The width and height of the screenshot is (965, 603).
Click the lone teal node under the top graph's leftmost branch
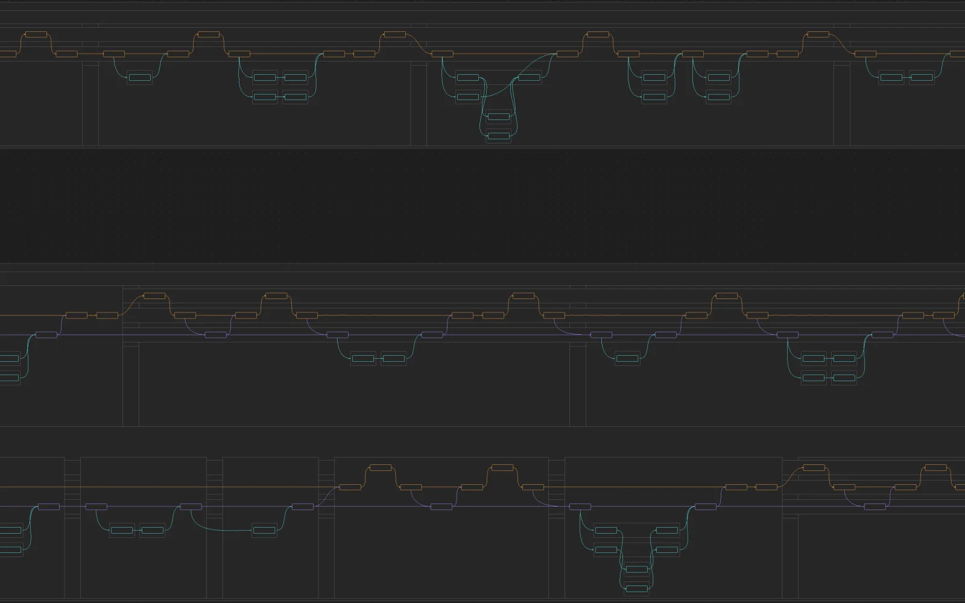pos(139,77)
